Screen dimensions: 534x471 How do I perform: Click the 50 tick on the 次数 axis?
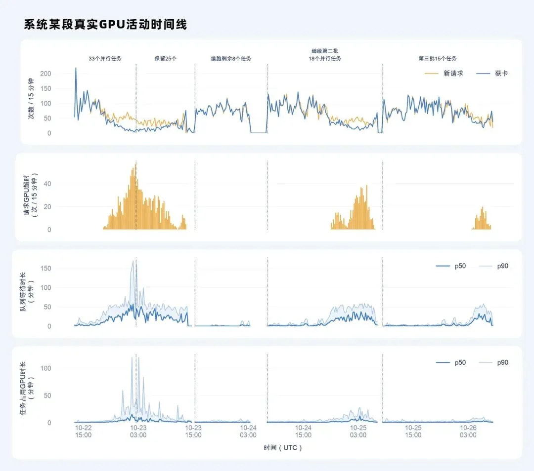(47, 118)
